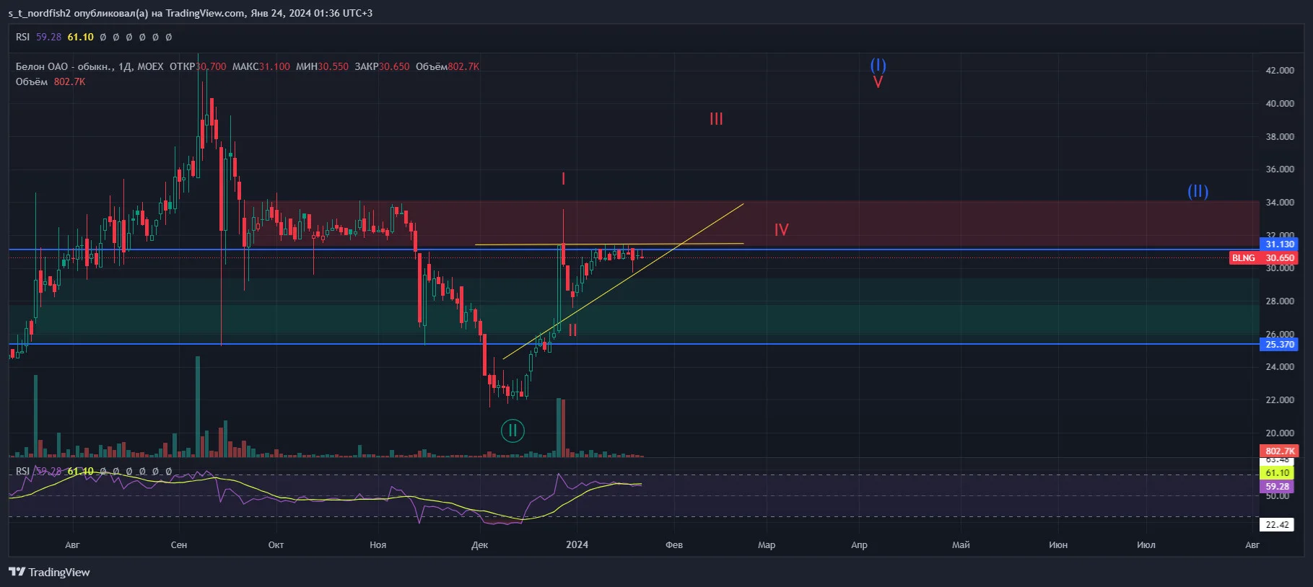This screenshot has height=587, width=1313.
Task: Click the 30.650 red last-price label
Action: click(1279, 257)
